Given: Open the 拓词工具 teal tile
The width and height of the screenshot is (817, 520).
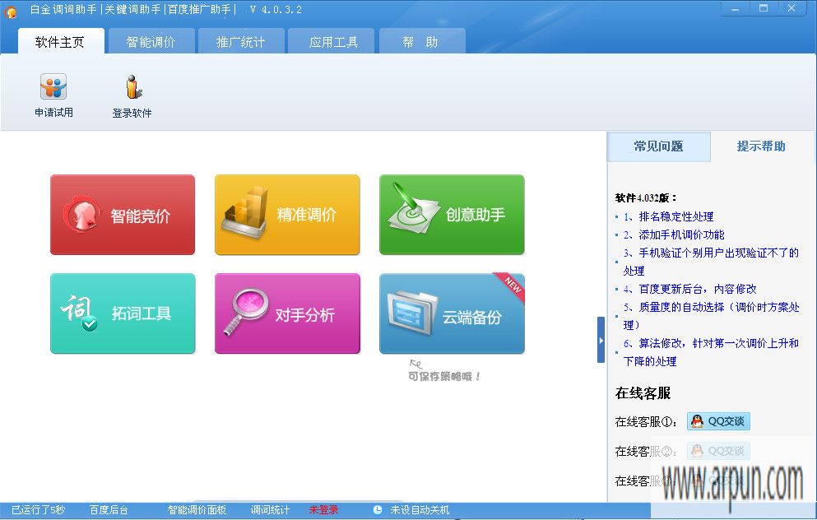Looking at the screenshot, I should 123,313.
